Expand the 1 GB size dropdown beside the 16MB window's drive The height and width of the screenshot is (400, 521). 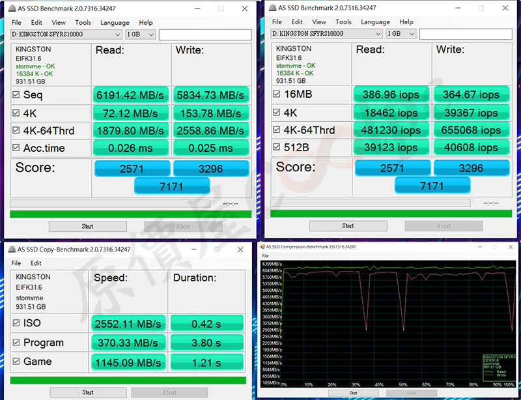401,34
